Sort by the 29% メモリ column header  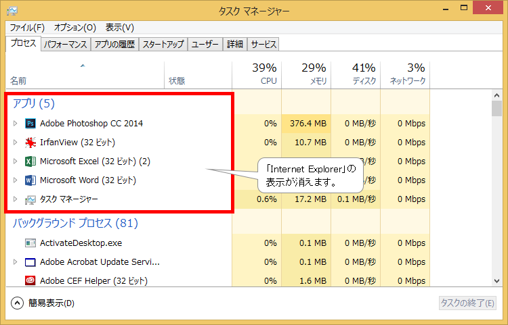(306, 75)
